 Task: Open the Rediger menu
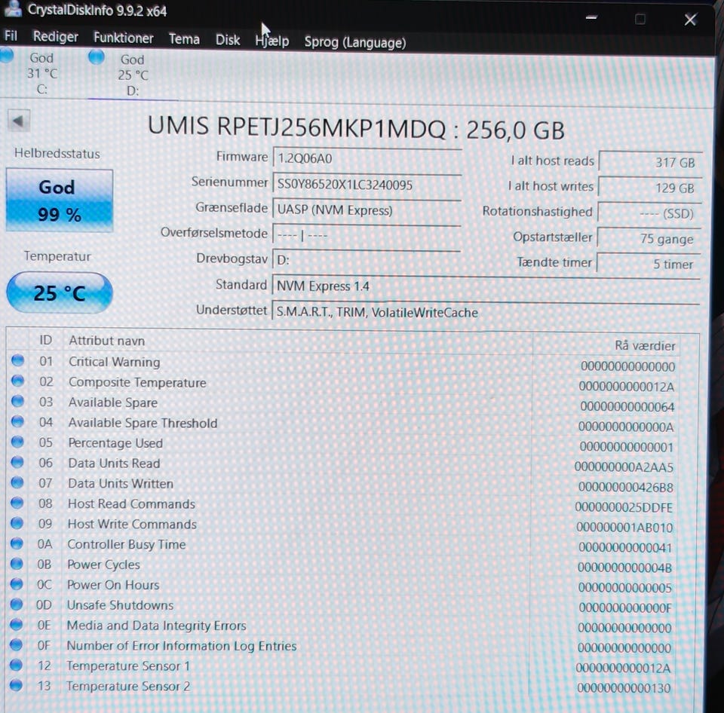(x=55, y=36)
